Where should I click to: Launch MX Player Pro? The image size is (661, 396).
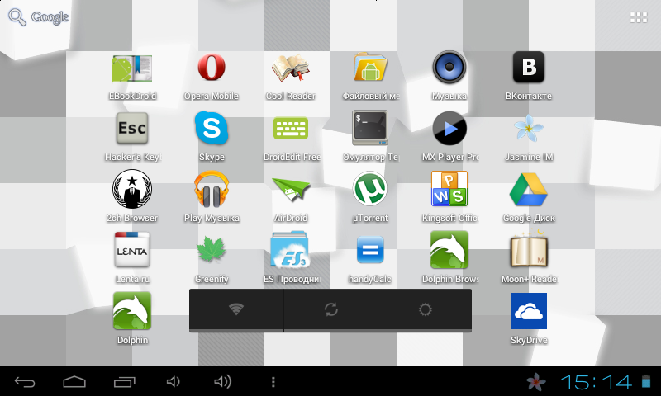pyautogui.click(x=449, y=128)
